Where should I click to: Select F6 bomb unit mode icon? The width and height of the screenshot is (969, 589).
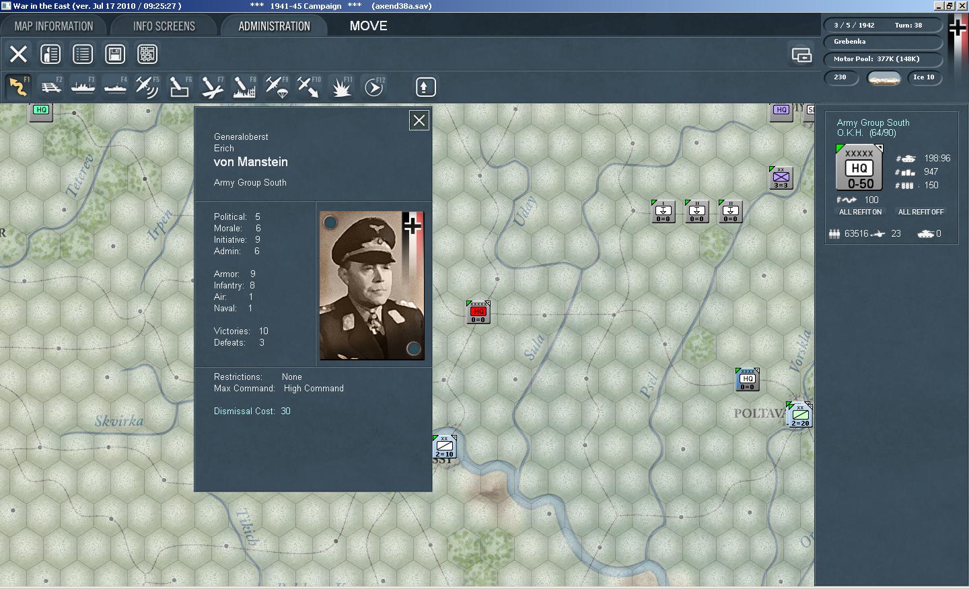[180, 87]
